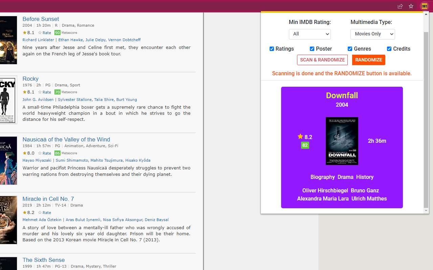Viewport: 433px width, 270px height.
Task: Click the Biography genre in Downfall card
Action: (323, 177)
